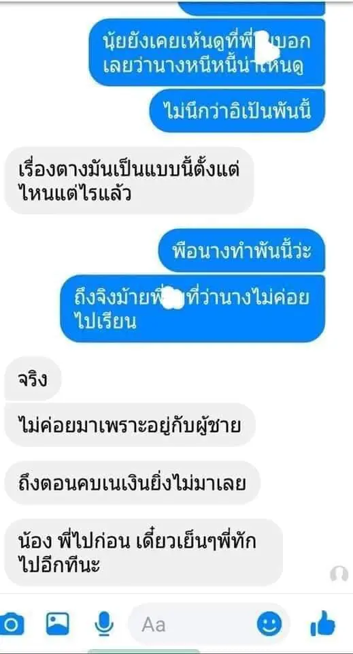Open the photo gallery icon
The height and width of the screenshot is (654, 353).
[x=58, y=623]
